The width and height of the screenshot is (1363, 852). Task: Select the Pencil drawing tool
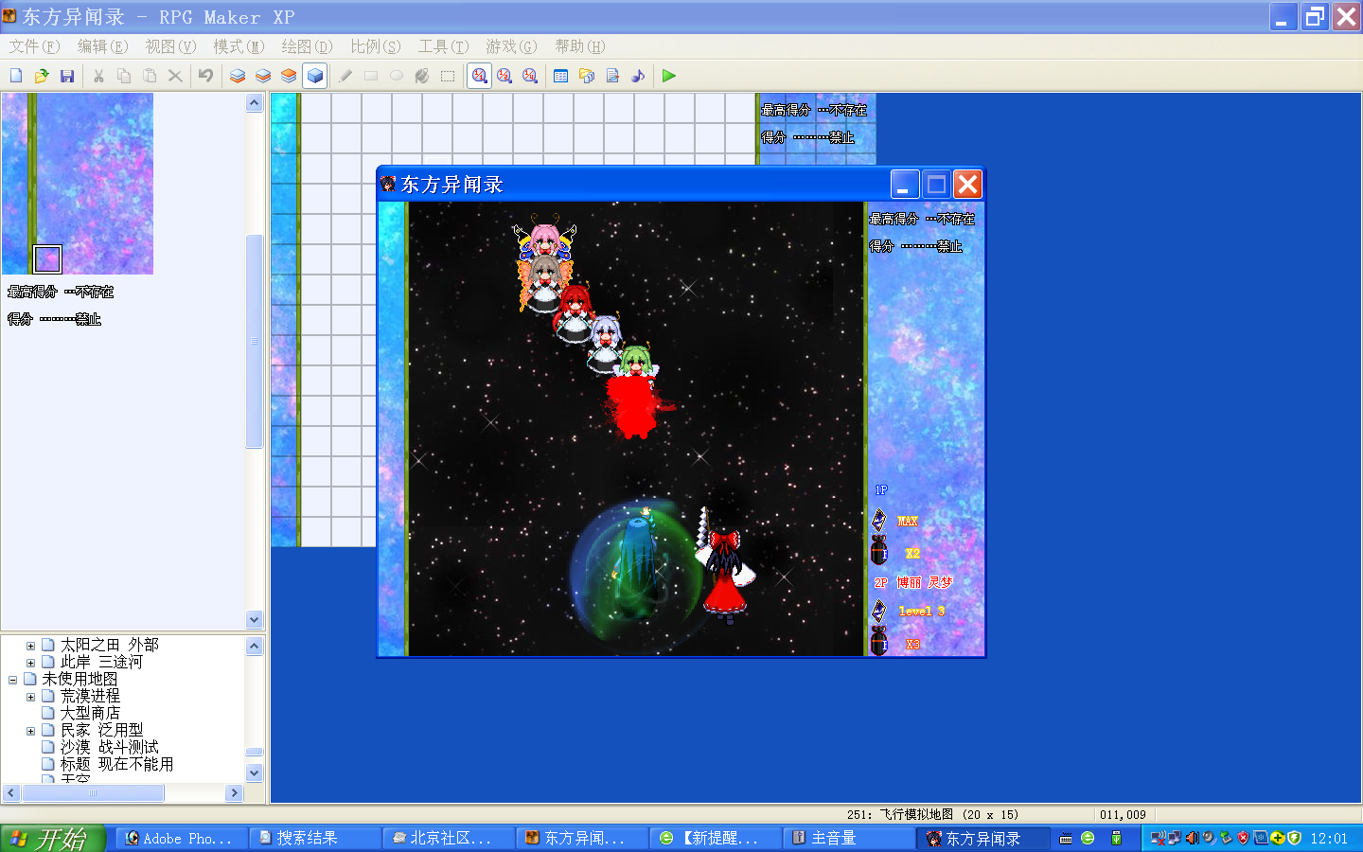(x=345, y=76)
